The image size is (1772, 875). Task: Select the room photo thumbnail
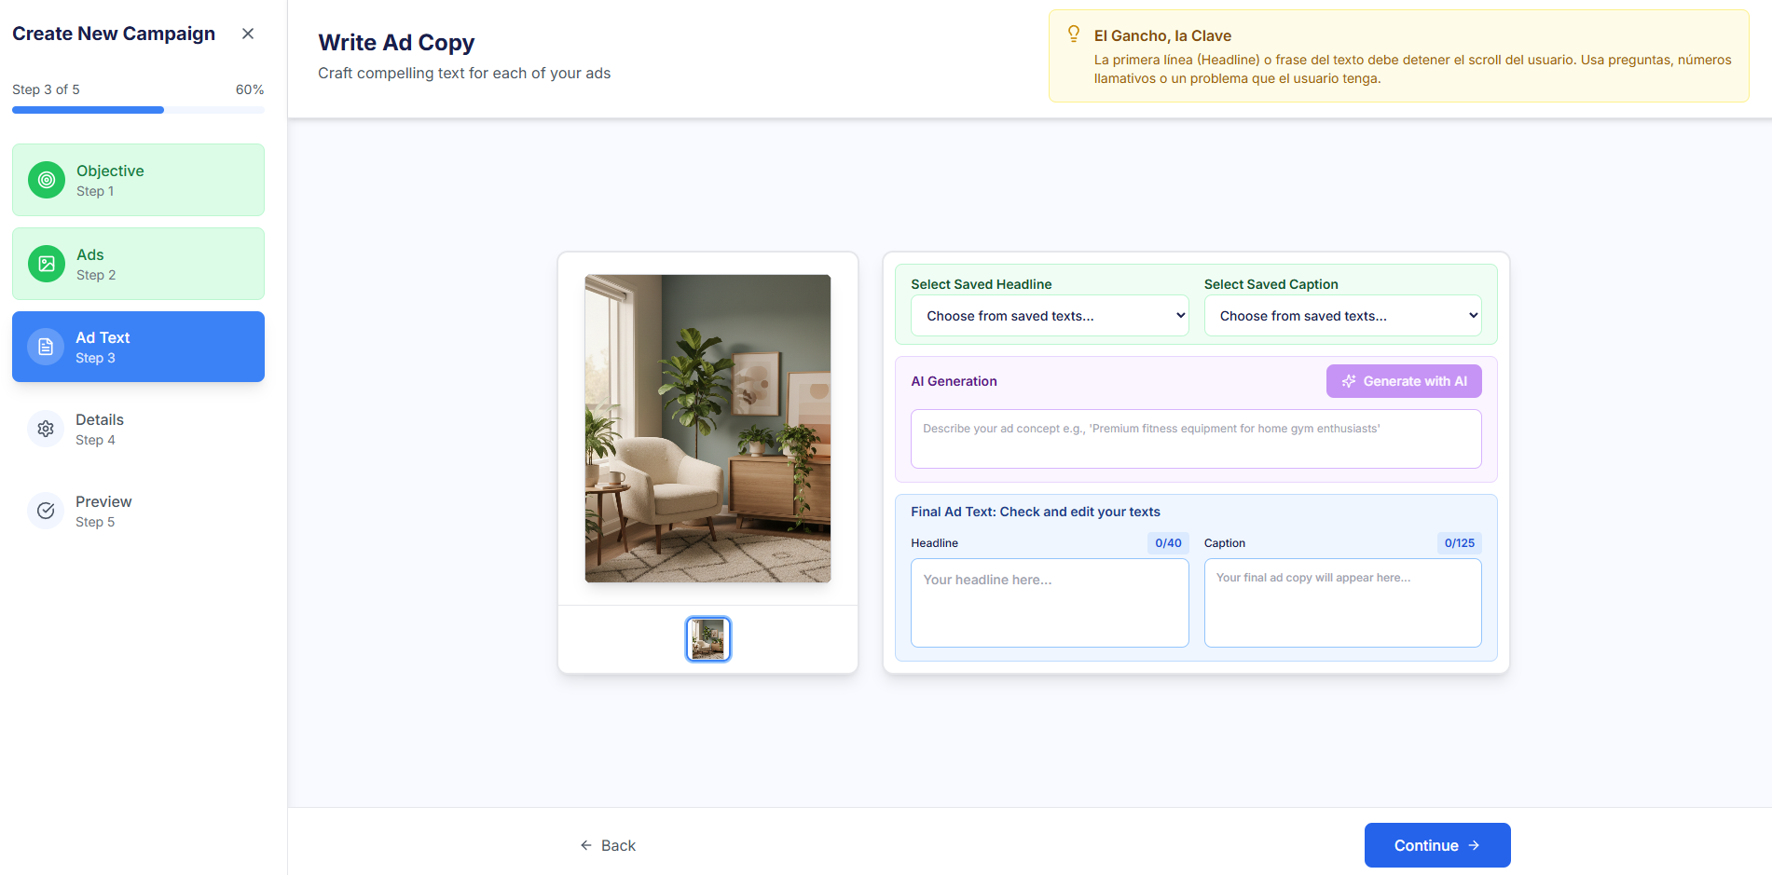tap(708, 639)
